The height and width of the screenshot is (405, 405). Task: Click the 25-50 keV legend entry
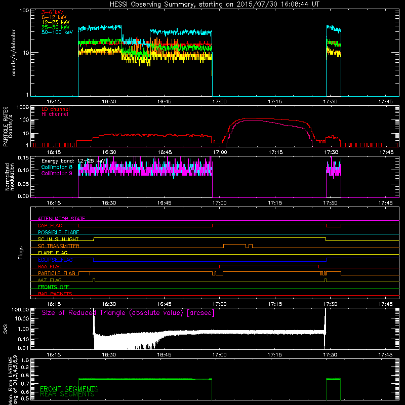click(56, 27)
